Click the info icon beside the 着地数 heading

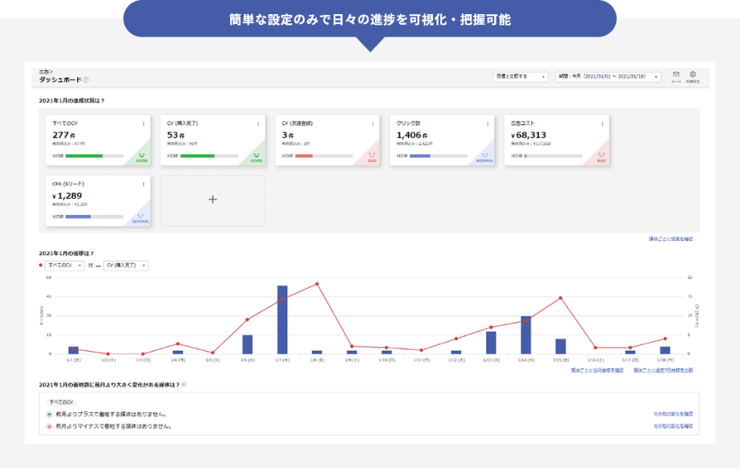(184, 385)
